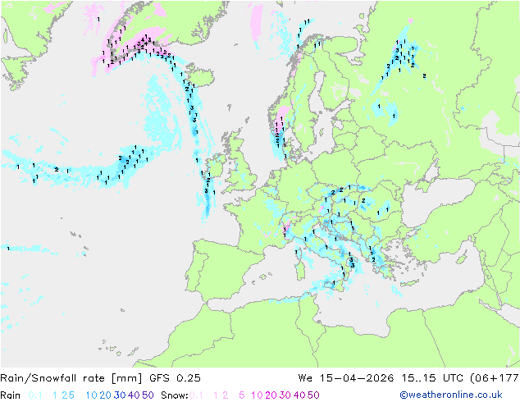Screen dimensions: 520x402
Task: Select the Rain legend value 0.1
Action: click(x=35, y=395)
